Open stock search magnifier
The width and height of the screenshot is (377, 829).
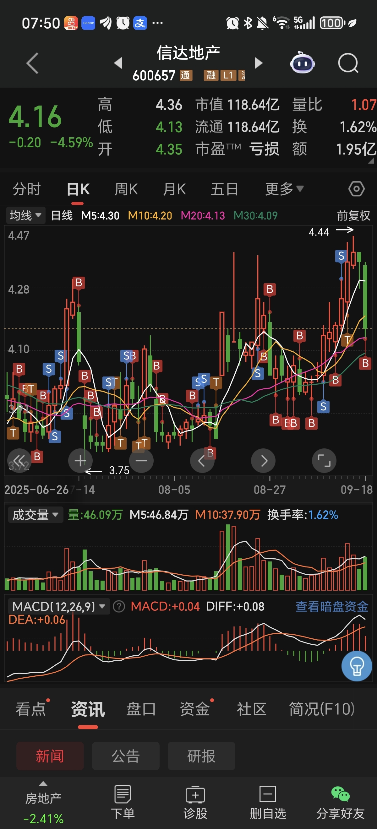click(x=348, y=63)
